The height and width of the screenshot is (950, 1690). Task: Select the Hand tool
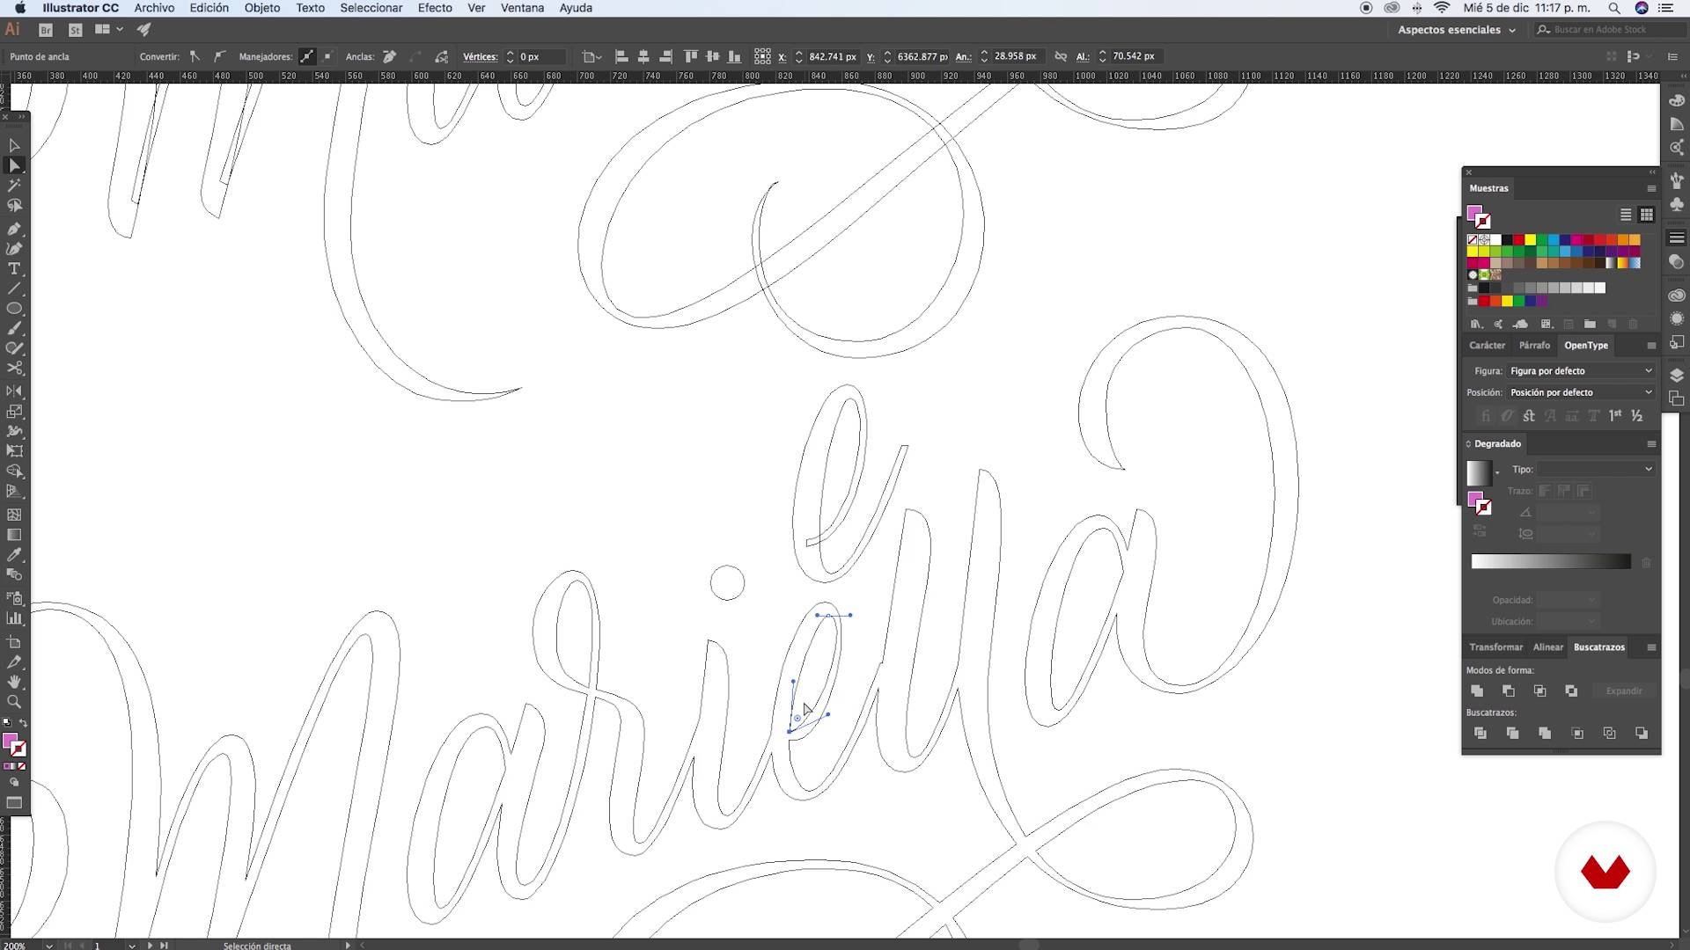[x=14, y=682]
